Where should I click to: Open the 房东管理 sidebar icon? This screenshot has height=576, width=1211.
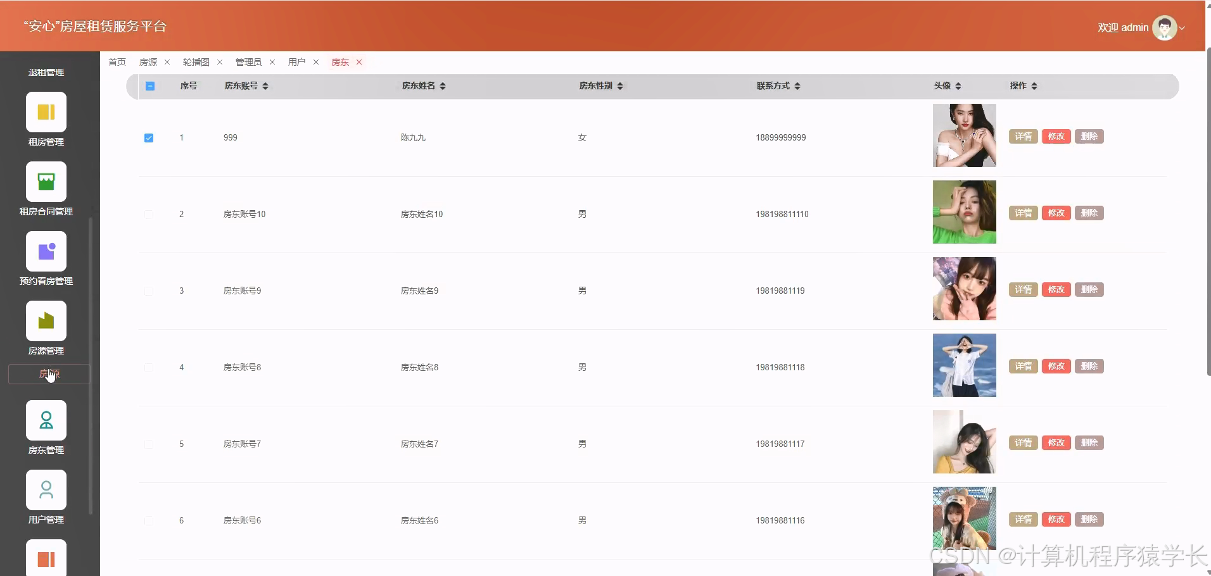(46, 420)
